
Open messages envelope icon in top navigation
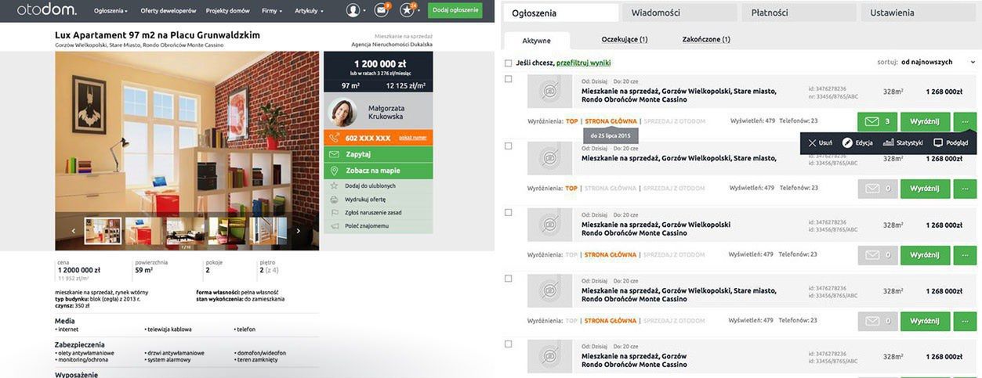click(381, 10)
